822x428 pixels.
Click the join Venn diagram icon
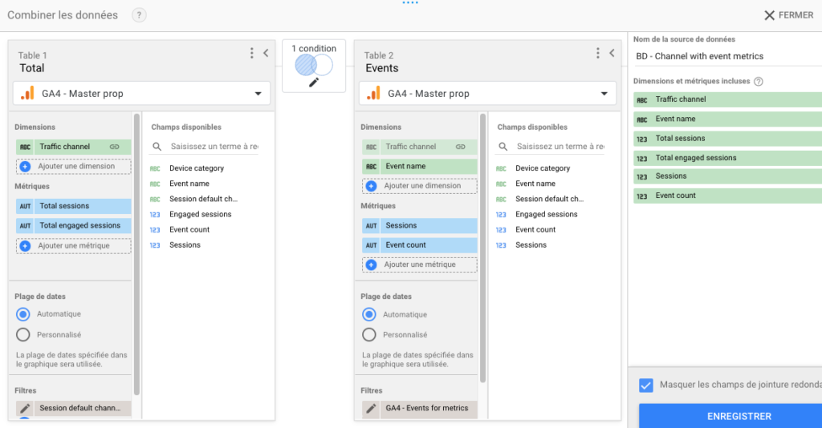[314, 66]
